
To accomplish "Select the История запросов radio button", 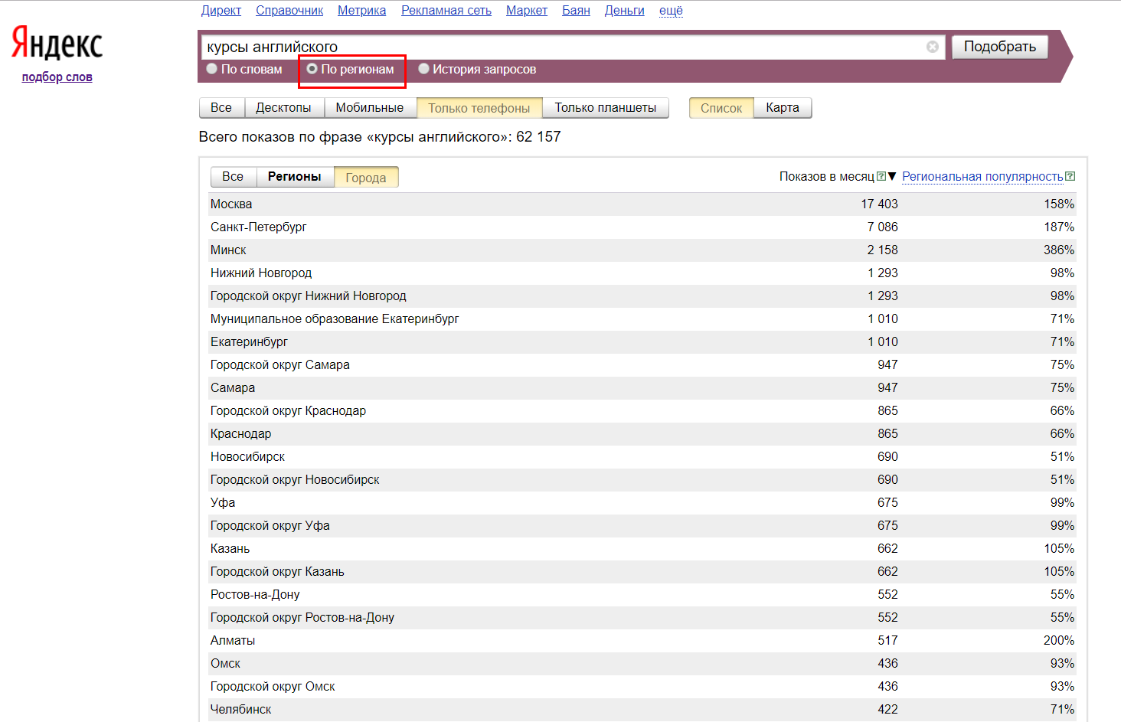I will [x=423, y=69].
